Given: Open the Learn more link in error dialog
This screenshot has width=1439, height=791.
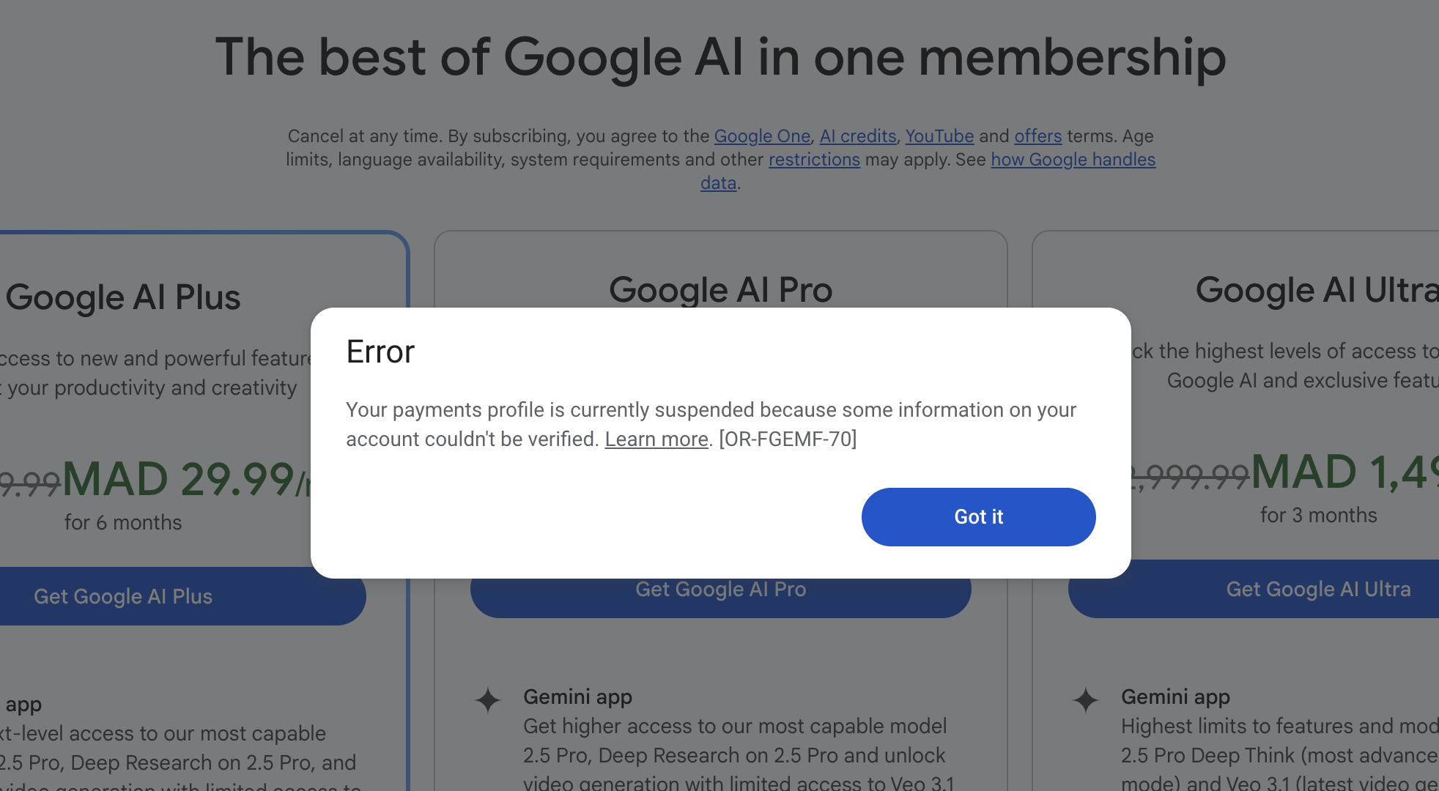Looking at the screenshot, I should 656,439.
